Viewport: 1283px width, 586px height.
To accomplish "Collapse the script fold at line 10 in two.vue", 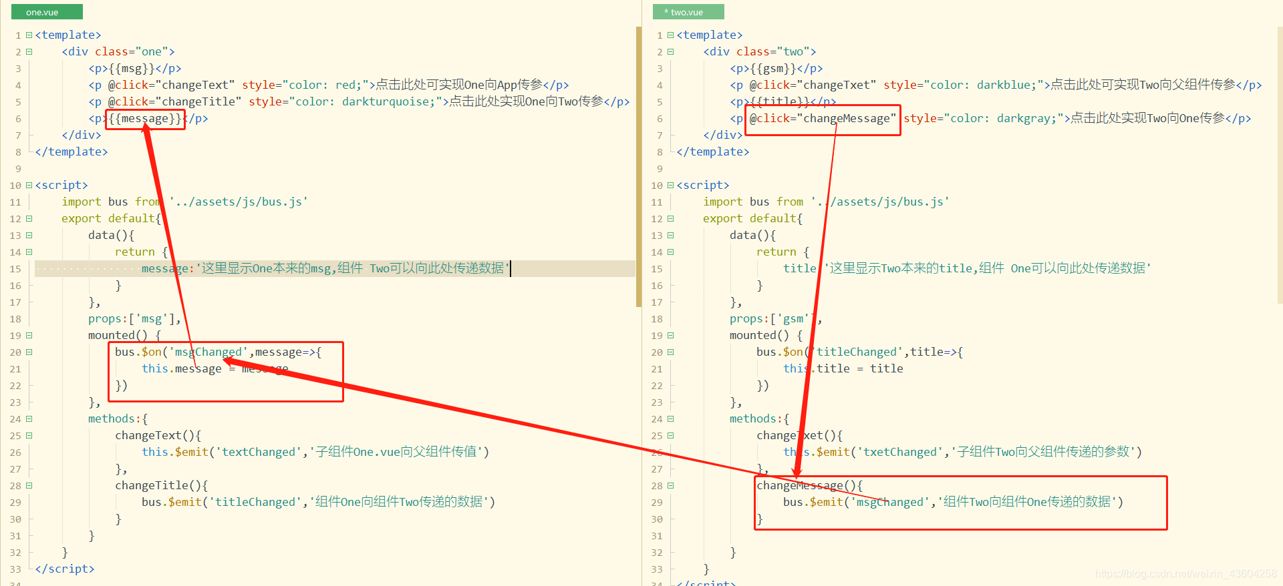I will [x=670, y=185].
